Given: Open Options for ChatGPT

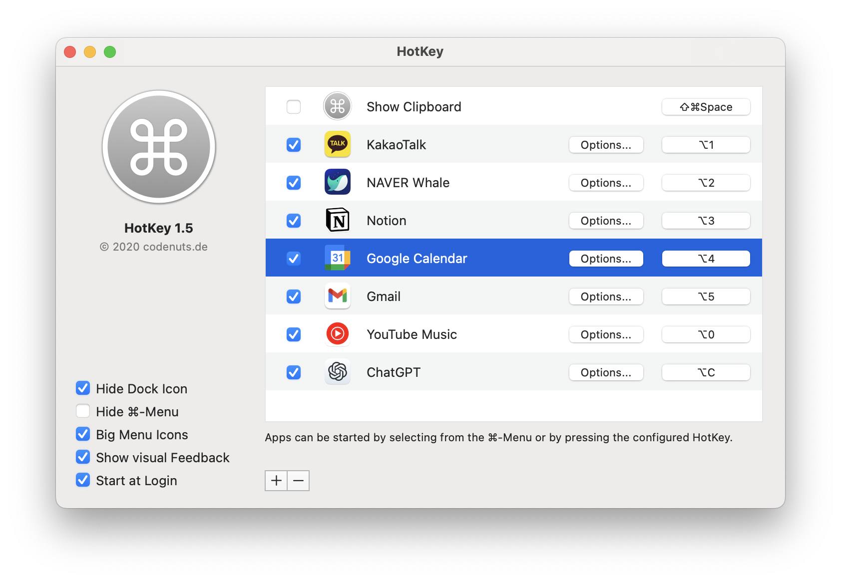Looking at the screenshot, I should 606,372.
